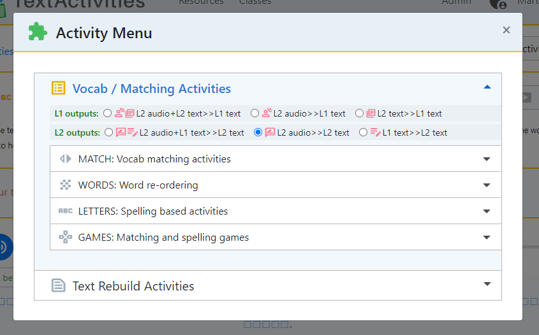Click the Vocab / Matching Activities list icon
Screen dimensions: 539x335
coord(59,88)
